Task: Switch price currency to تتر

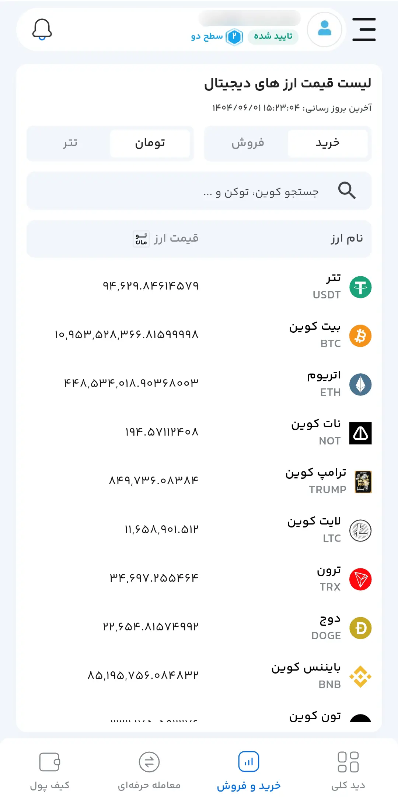Action: pyautogui.click(x=70, y=143)
